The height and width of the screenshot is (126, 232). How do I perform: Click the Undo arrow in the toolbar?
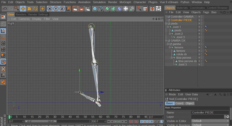pyautogui.click(x=4, y=9)
